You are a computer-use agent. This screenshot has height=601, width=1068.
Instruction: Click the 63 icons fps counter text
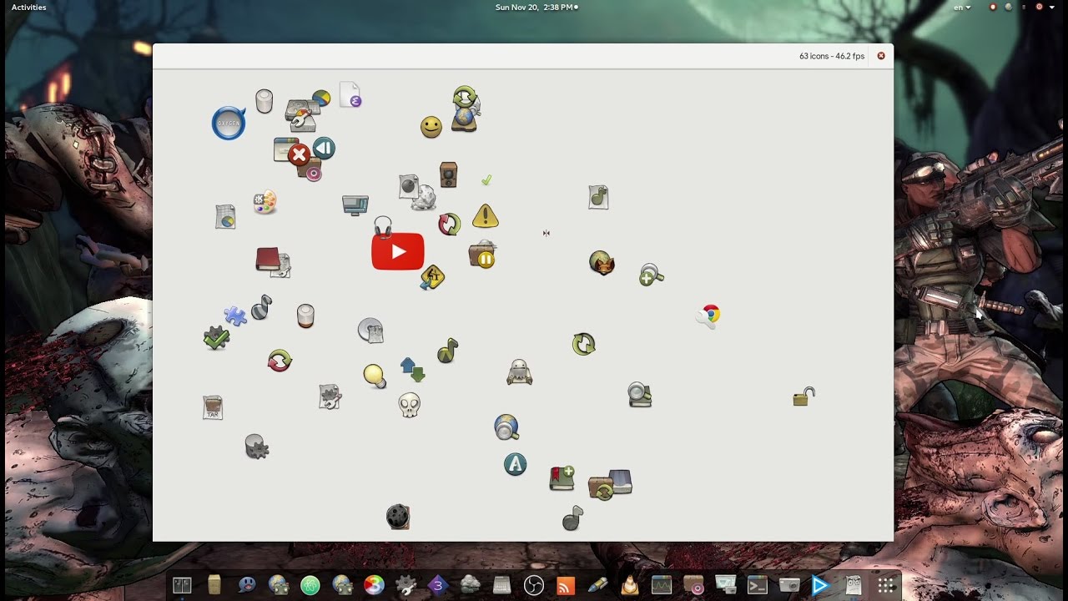[831, 56]
